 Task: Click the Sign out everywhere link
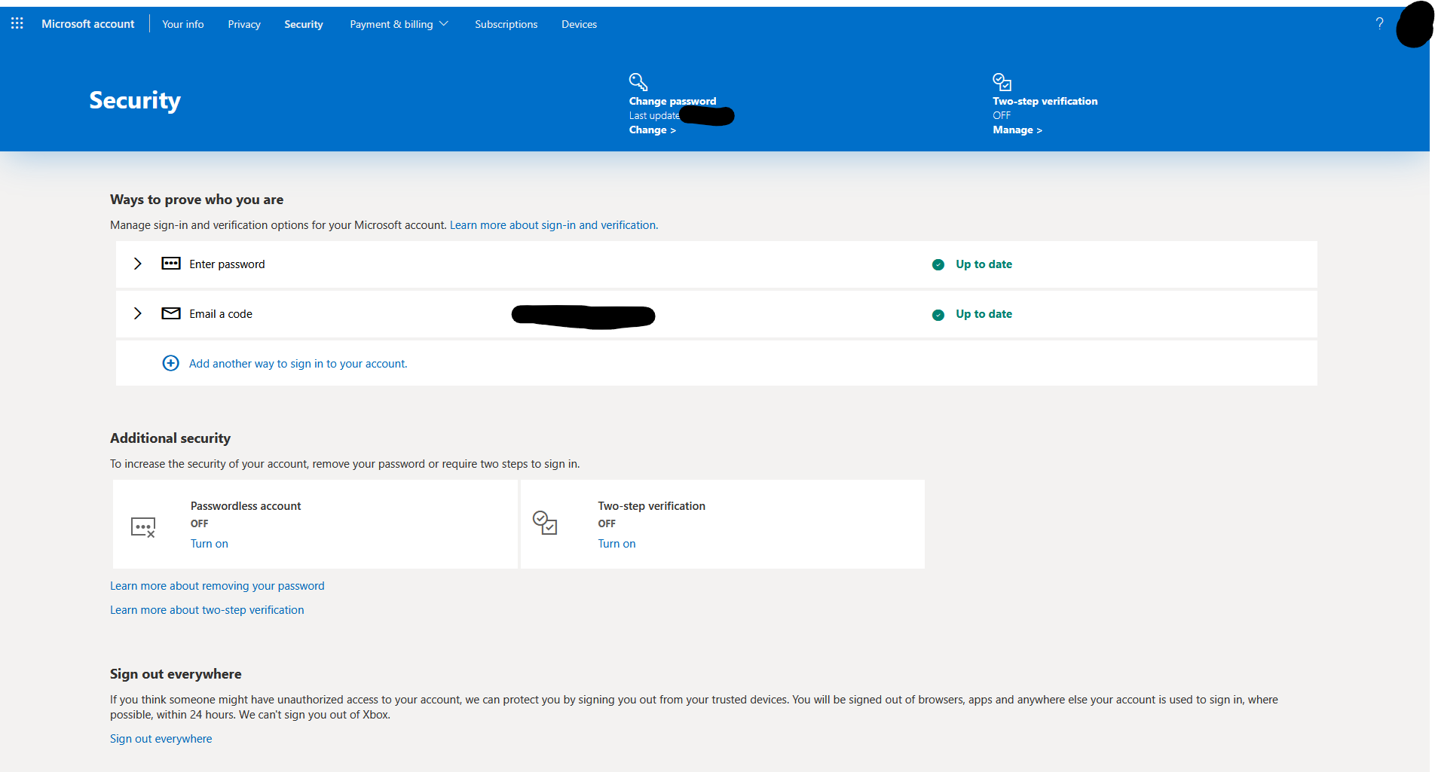[x=161, y=739]
